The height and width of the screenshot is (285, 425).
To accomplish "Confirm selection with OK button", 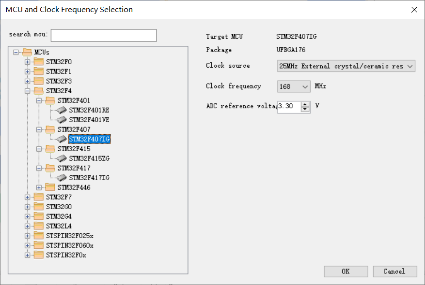I will (346, 271).
